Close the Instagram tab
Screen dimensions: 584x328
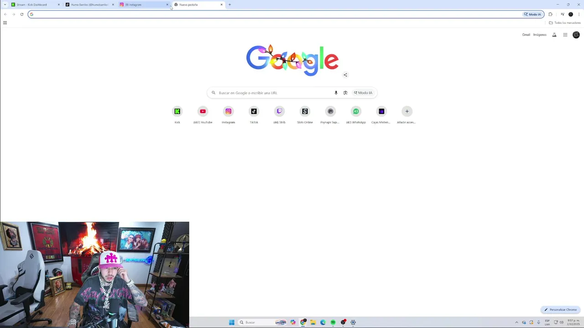(x=167, y=5)
